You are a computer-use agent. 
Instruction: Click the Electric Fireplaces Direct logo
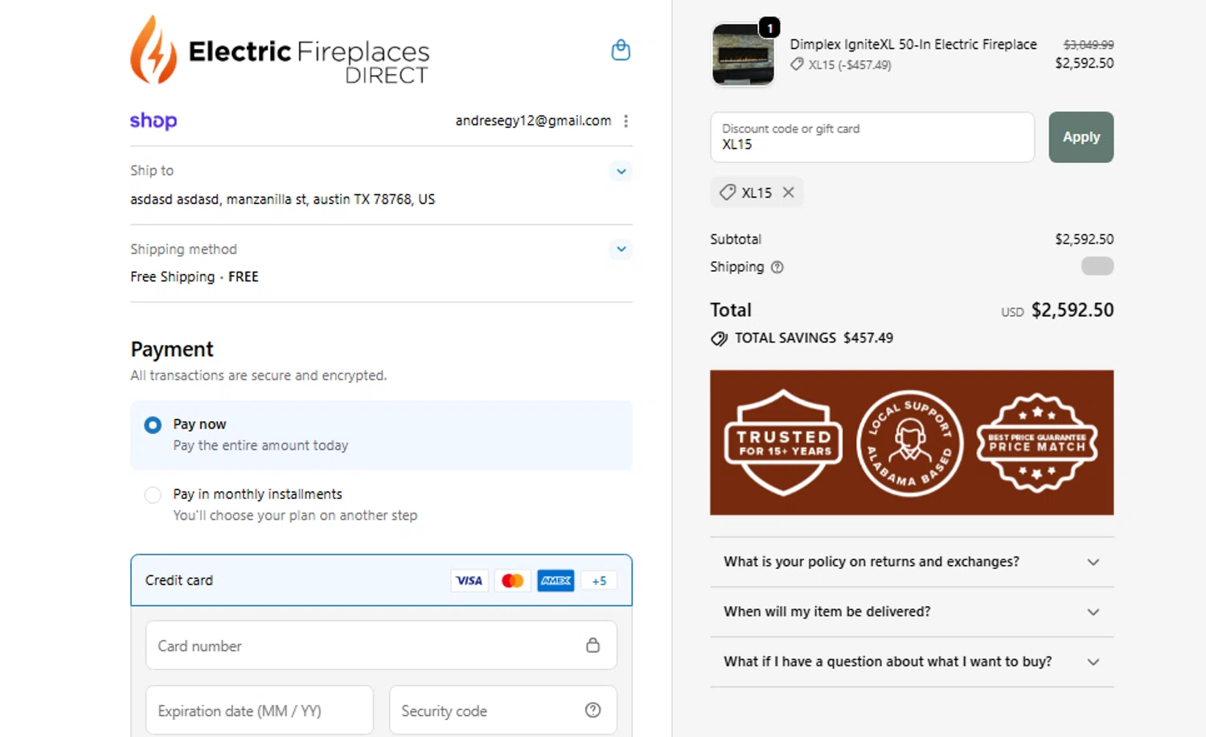coord(280,51)
